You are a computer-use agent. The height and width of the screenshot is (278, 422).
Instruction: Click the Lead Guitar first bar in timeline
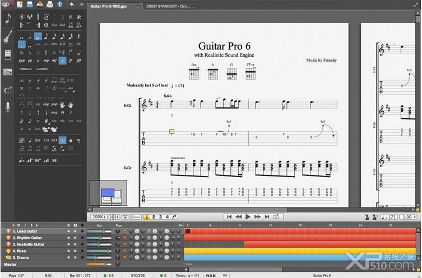188,231
